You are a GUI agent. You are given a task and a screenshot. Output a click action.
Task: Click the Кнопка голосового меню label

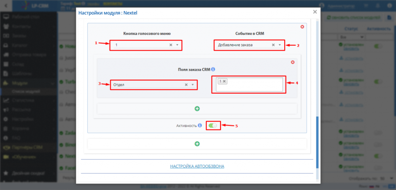(147, 33)
